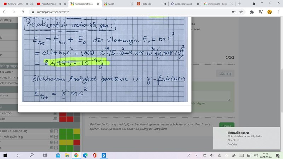Image resolution: width=283 pixels, height=159 pixels.
Task: Click the Chrome extensions puzzle icon
Action: point(252,12)
